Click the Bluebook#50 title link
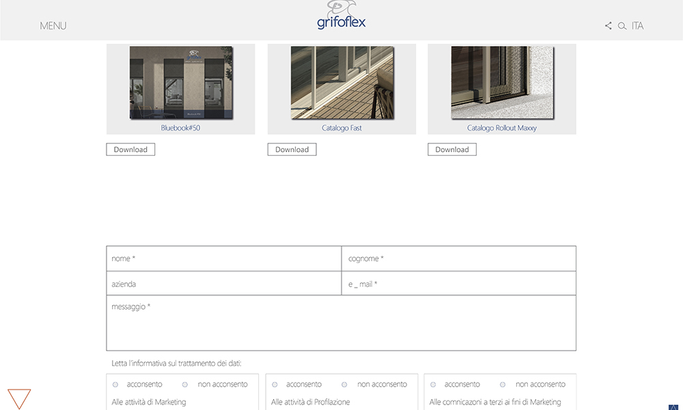 180,128
